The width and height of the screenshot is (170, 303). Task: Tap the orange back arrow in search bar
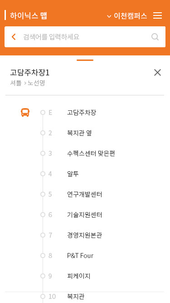pyautogui.click(x=14, y=37)
